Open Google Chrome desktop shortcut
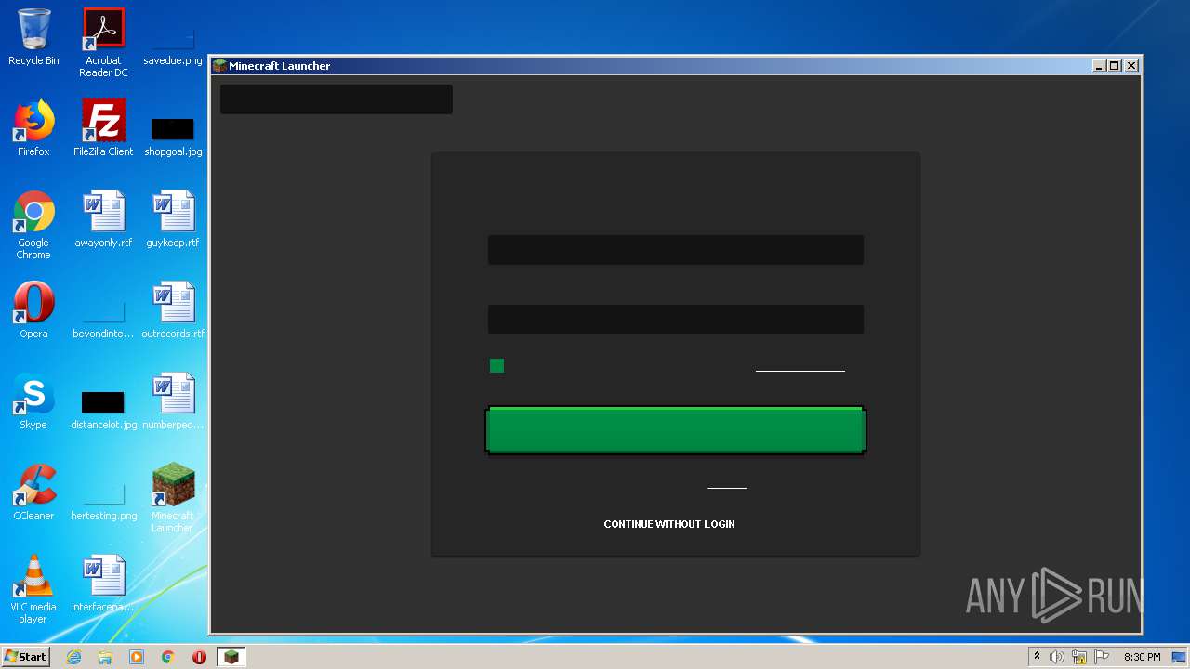This screenshot has width=1190, height=669. tap(33, 225)
